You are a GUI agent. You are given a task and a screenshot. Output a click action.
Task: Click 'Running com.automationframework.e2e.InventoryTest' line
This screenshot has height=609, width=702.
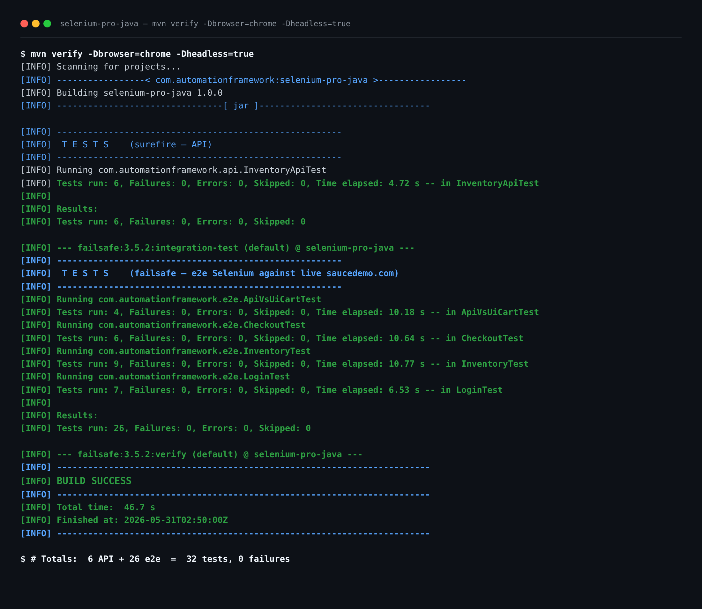pyautogui.click(x=166, y=351)
